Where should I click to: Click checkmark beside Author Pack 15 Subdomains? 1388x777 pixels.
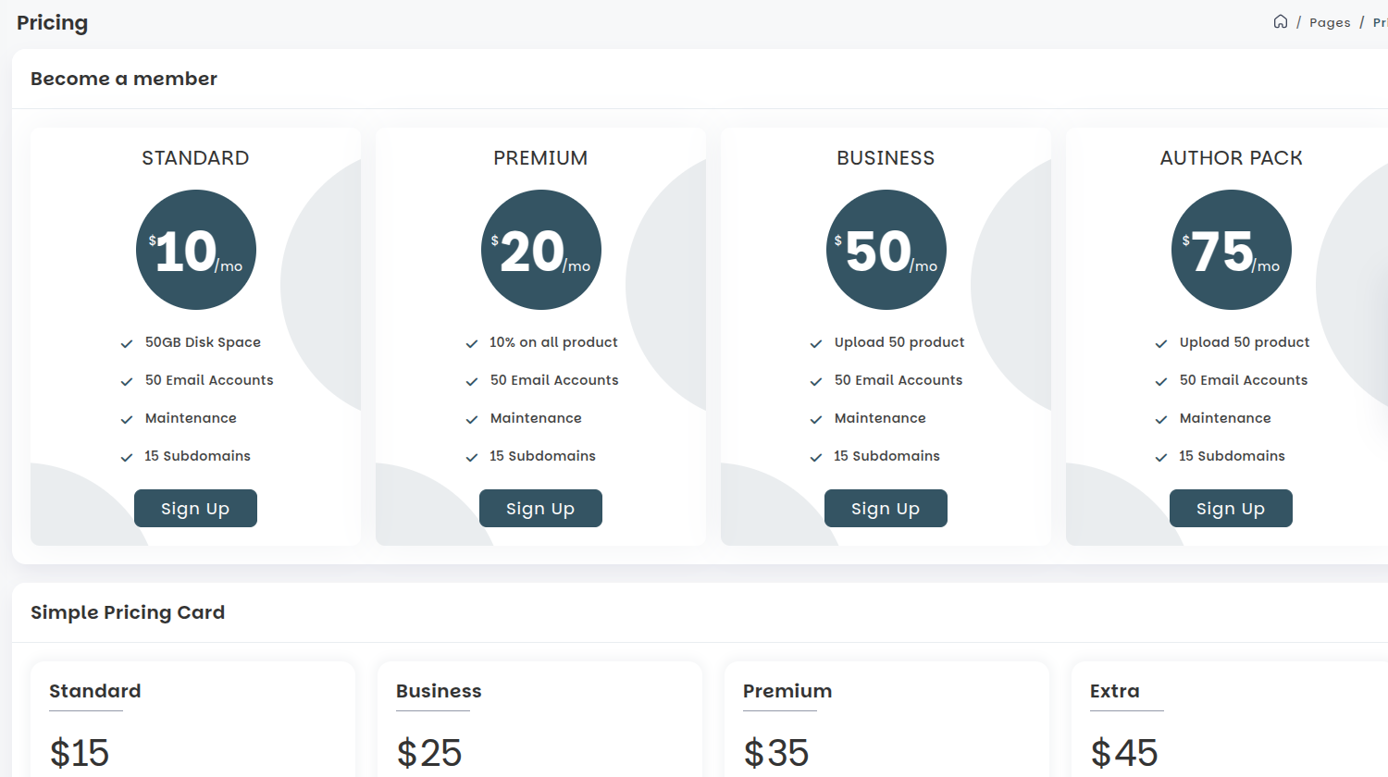pos(1161,458)
